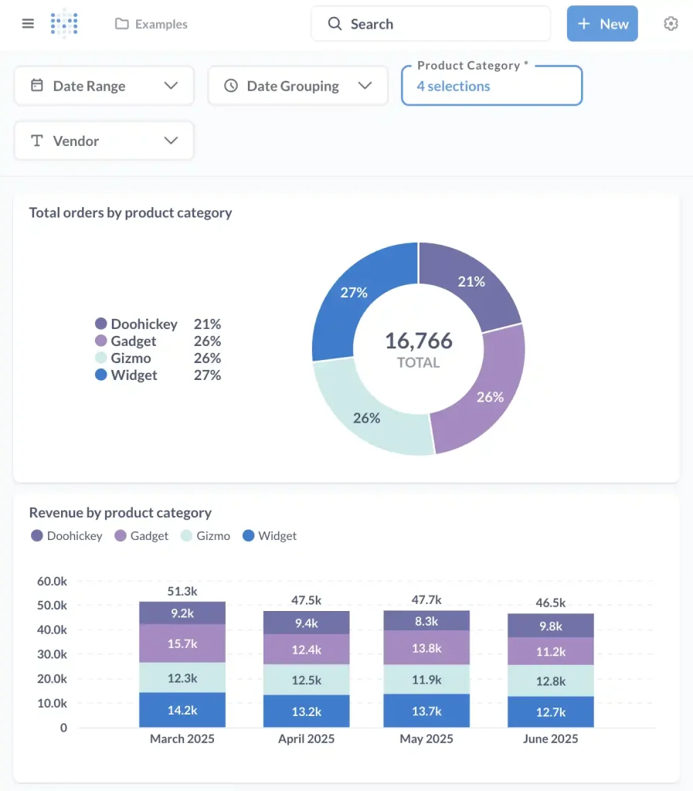693x791 pixels.
Task: Click the Metabase logo icon
Action: tap(64, 24)
